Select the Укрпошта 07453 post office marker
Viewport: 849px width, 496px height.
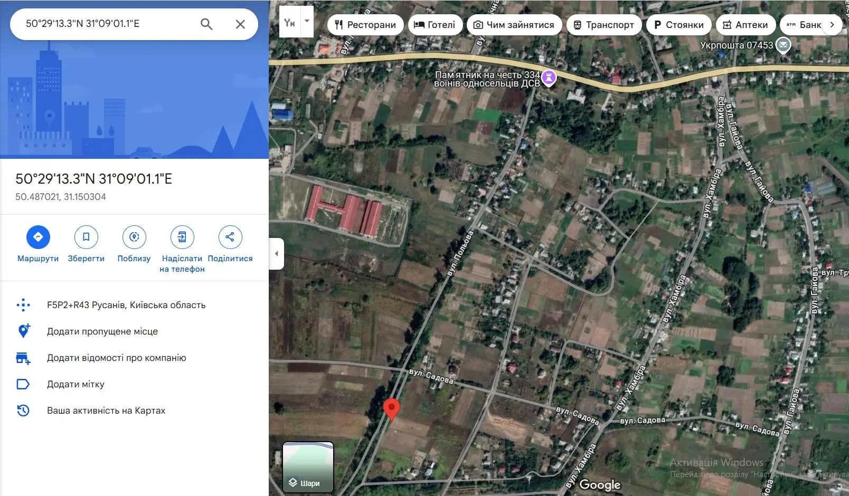click(782, 45)
